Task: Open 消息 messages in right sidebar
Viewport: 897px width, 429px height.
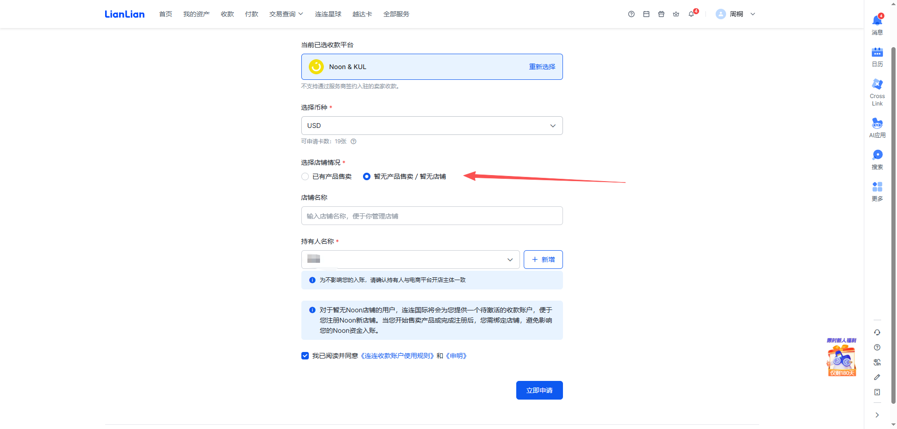Action: [x=877, y=25]
